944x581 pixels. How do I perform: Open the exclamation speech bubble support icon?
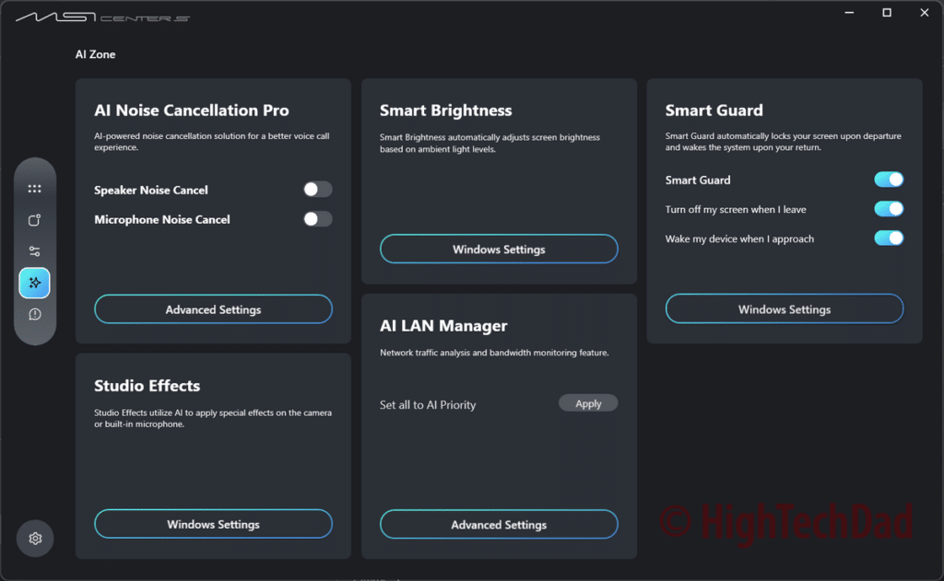[35, 314]
